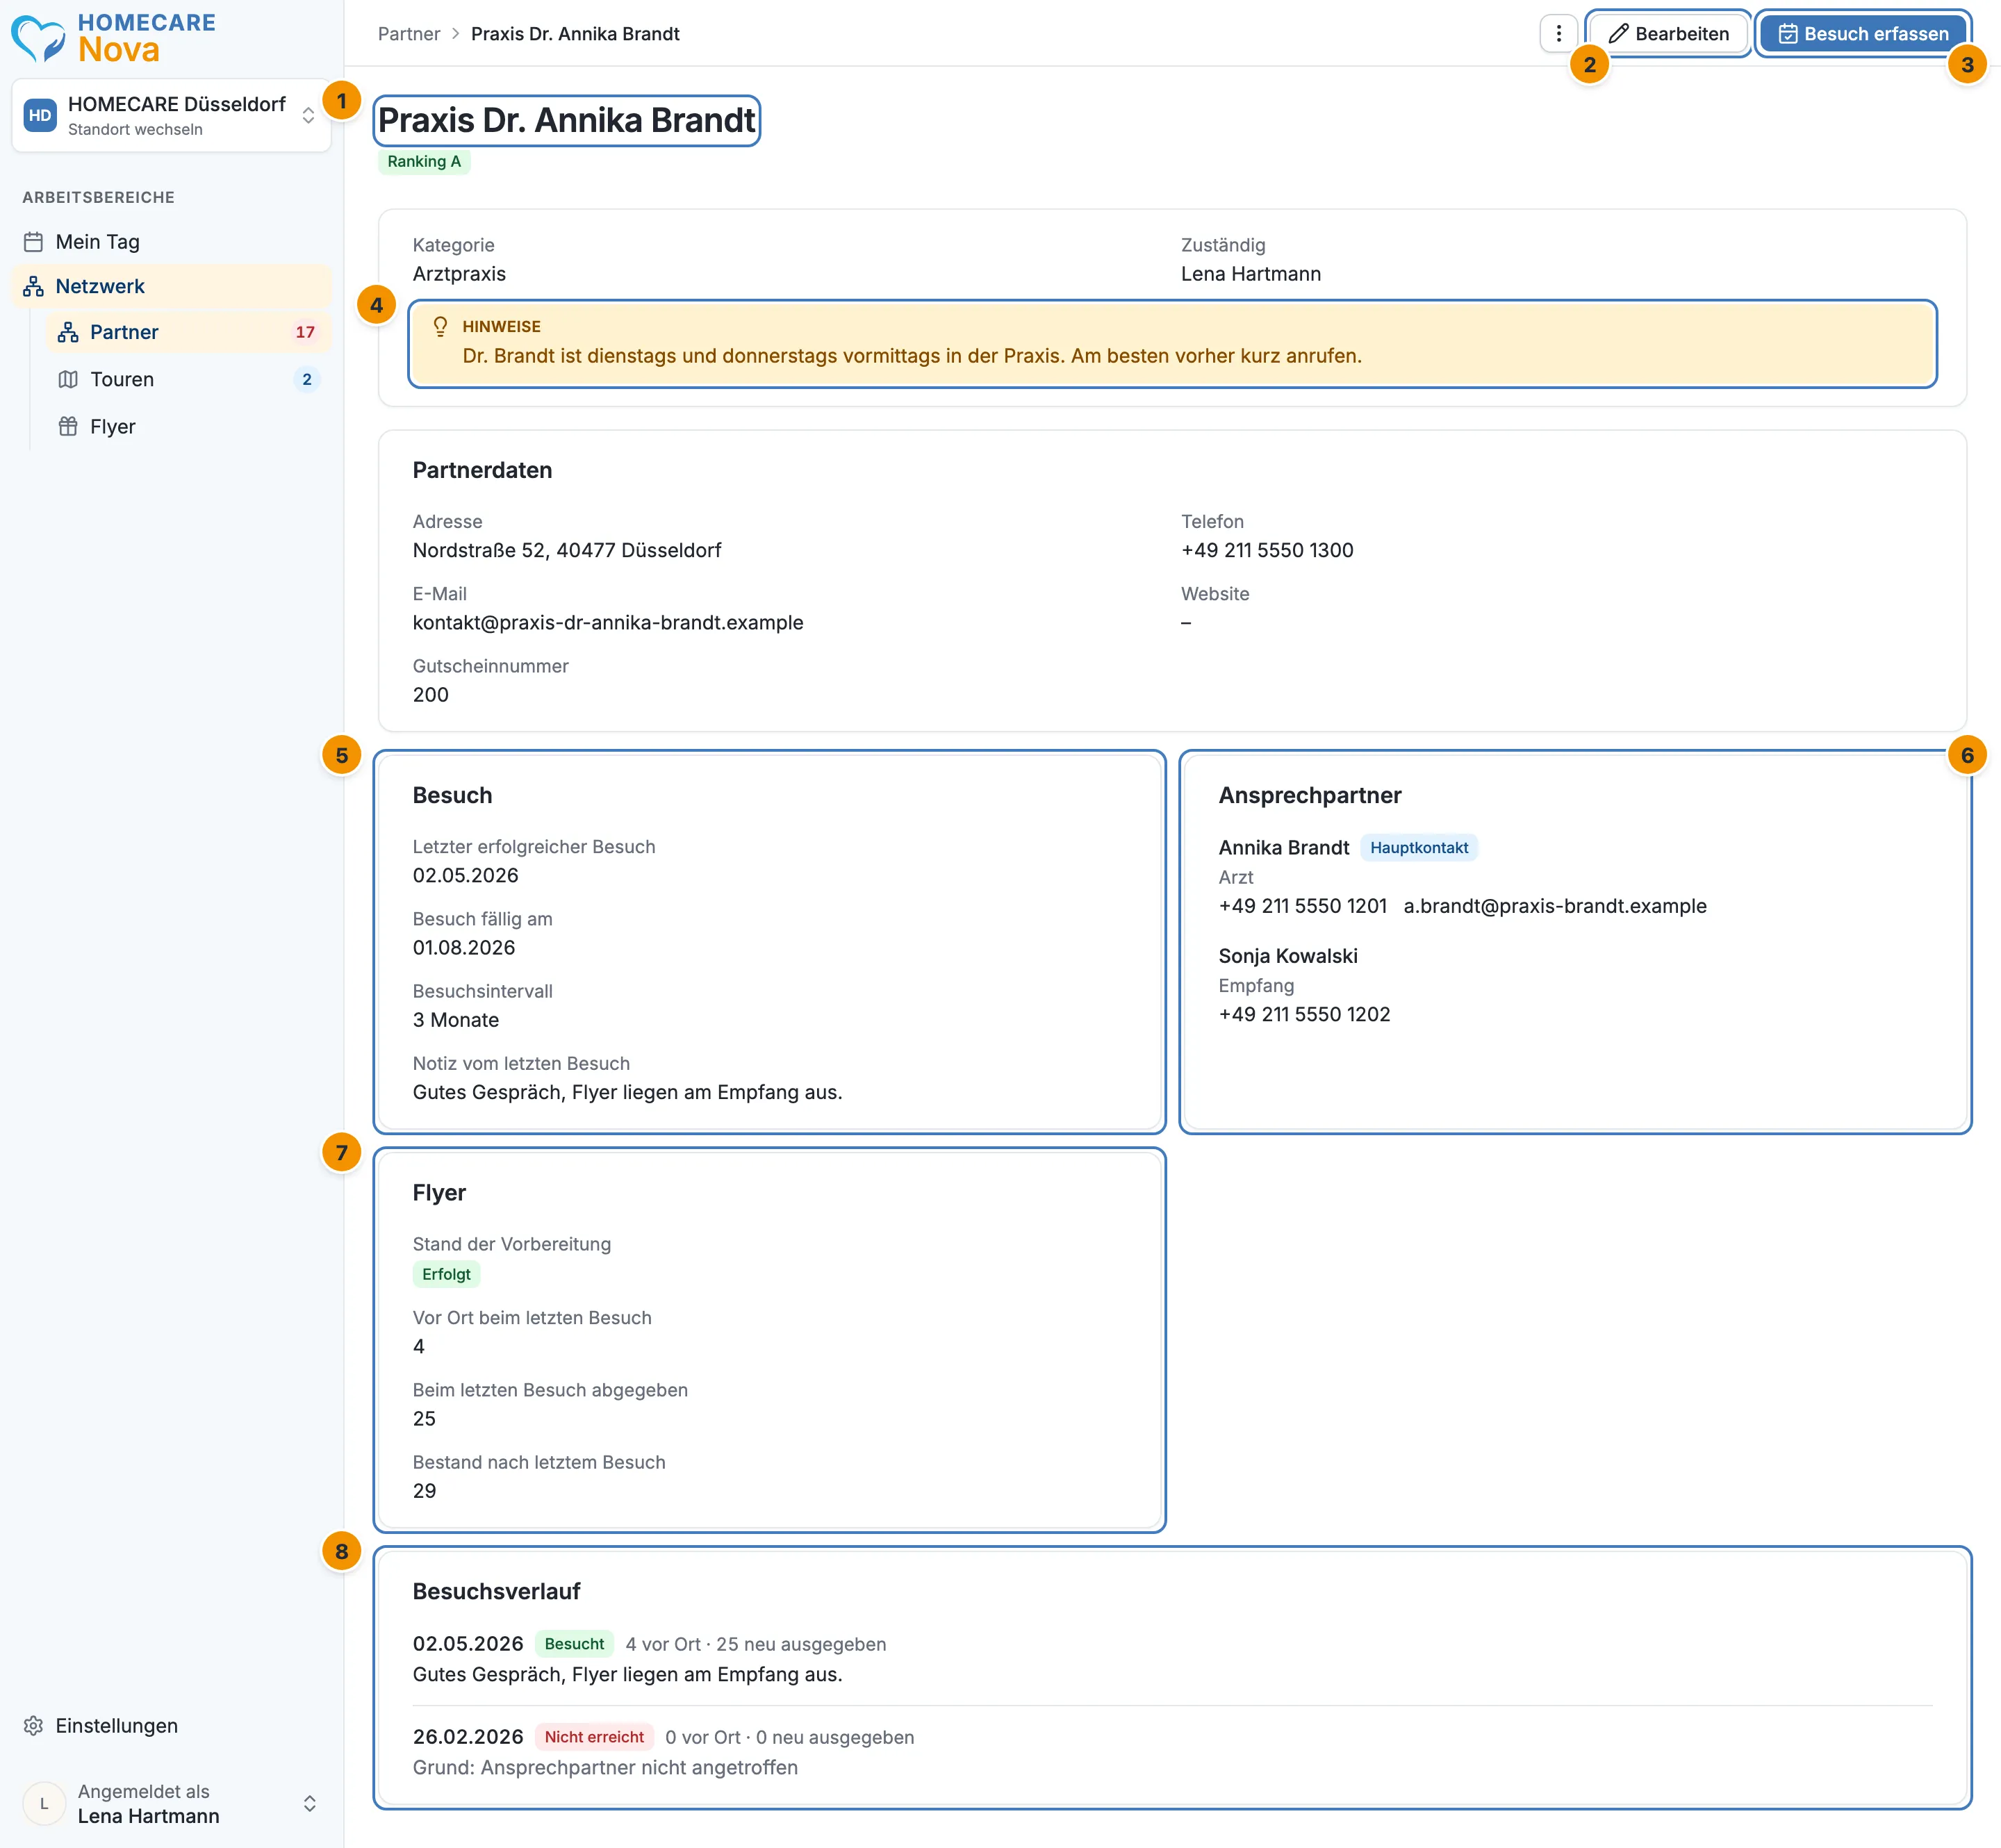Click the Hinweise lightbulb icon

pos(440,327)
